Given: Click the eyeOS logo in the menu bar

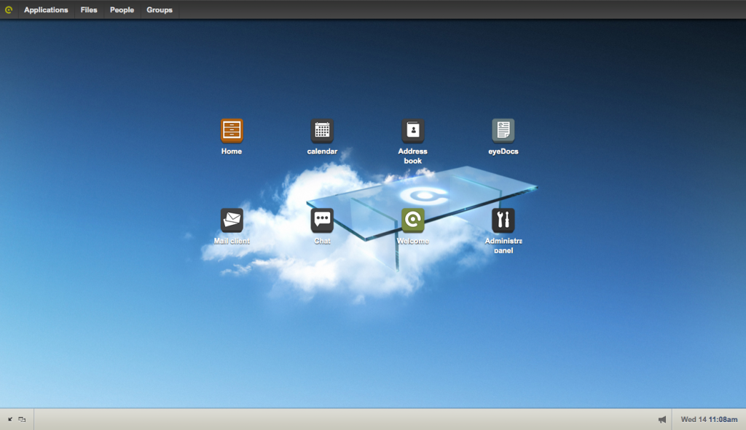Looking at the screenshot, I should click(9, 9).
